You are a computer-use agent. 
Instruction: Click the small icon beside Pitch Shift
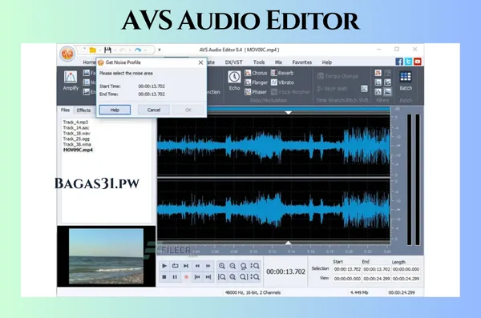364,89
